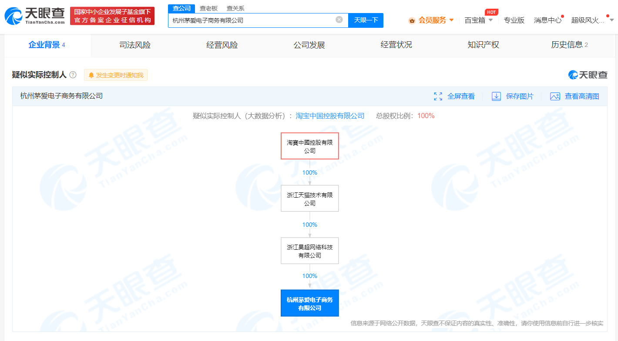The width and height of the screenshot is (618, 341).
Task: Select the blue 杭州茅爱电子商务有限公司 chart node
Action: click(310, 303)
